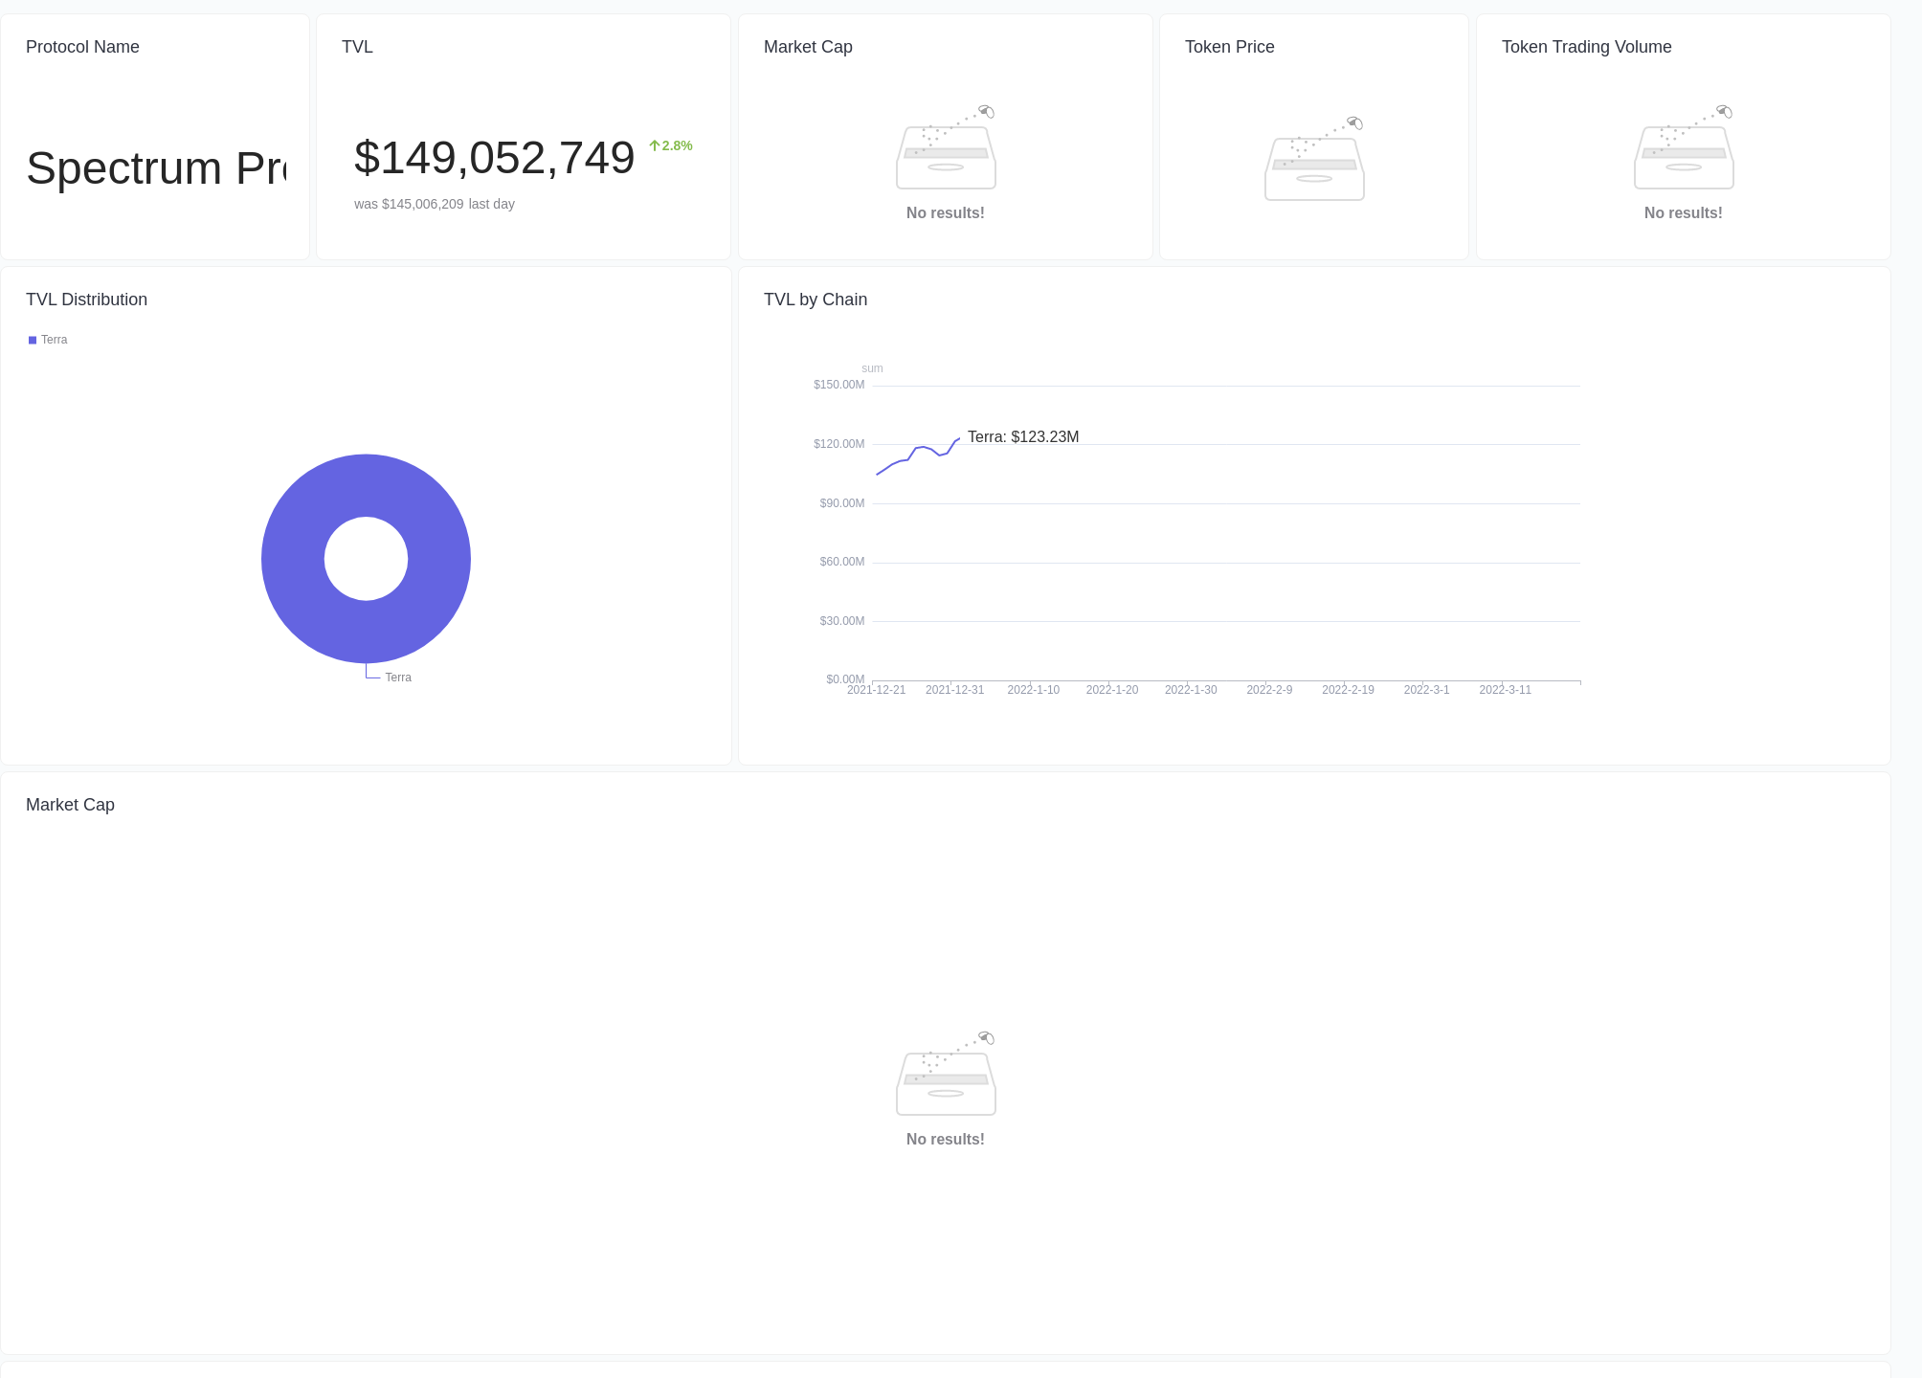Click the magnifier graphic in bottom Market Cap panel
The image size is (1922, 1378).
pos(984,1036)
